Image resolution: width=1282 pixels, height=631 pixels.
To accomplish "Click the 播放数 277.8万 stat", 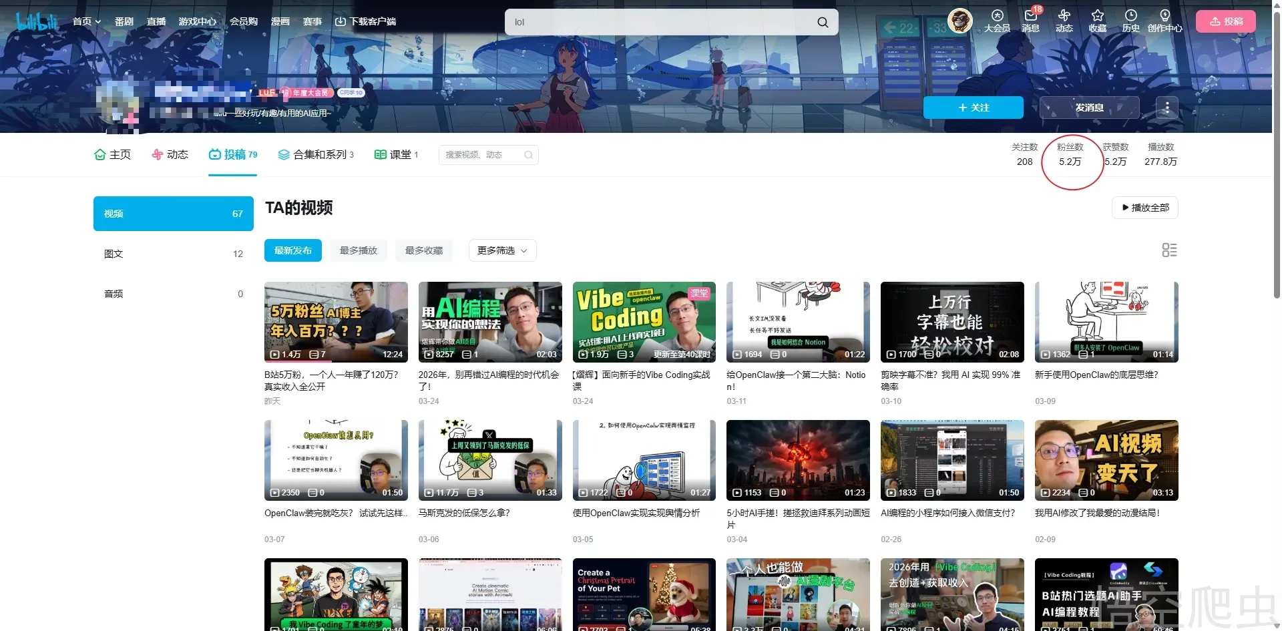I will [1160, 154].
